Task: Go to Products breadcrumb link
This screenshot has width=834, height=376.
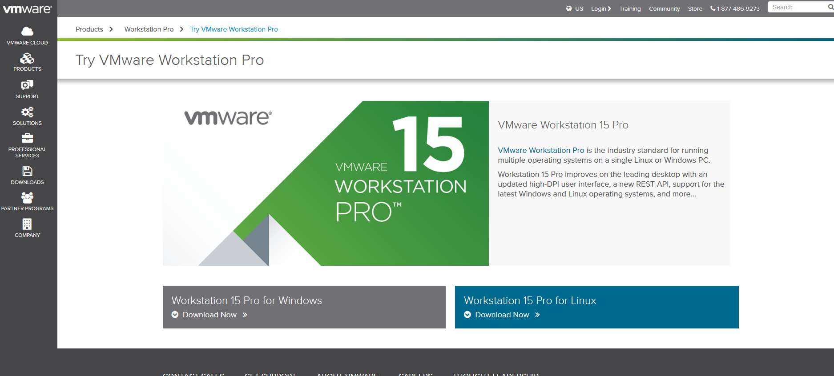Action: click(x=89, y=29)
